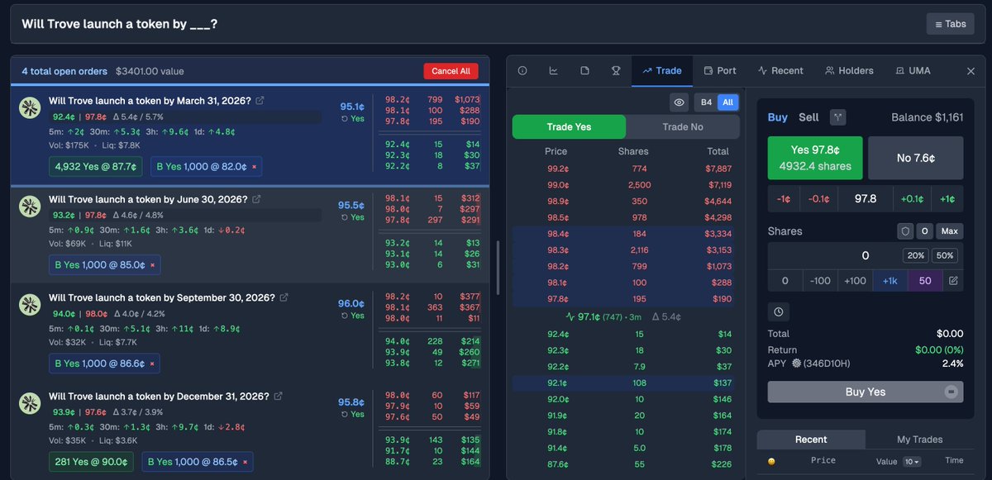Open external link for September 30, 2026 market
992x480 pixels.
coord(284,297)
